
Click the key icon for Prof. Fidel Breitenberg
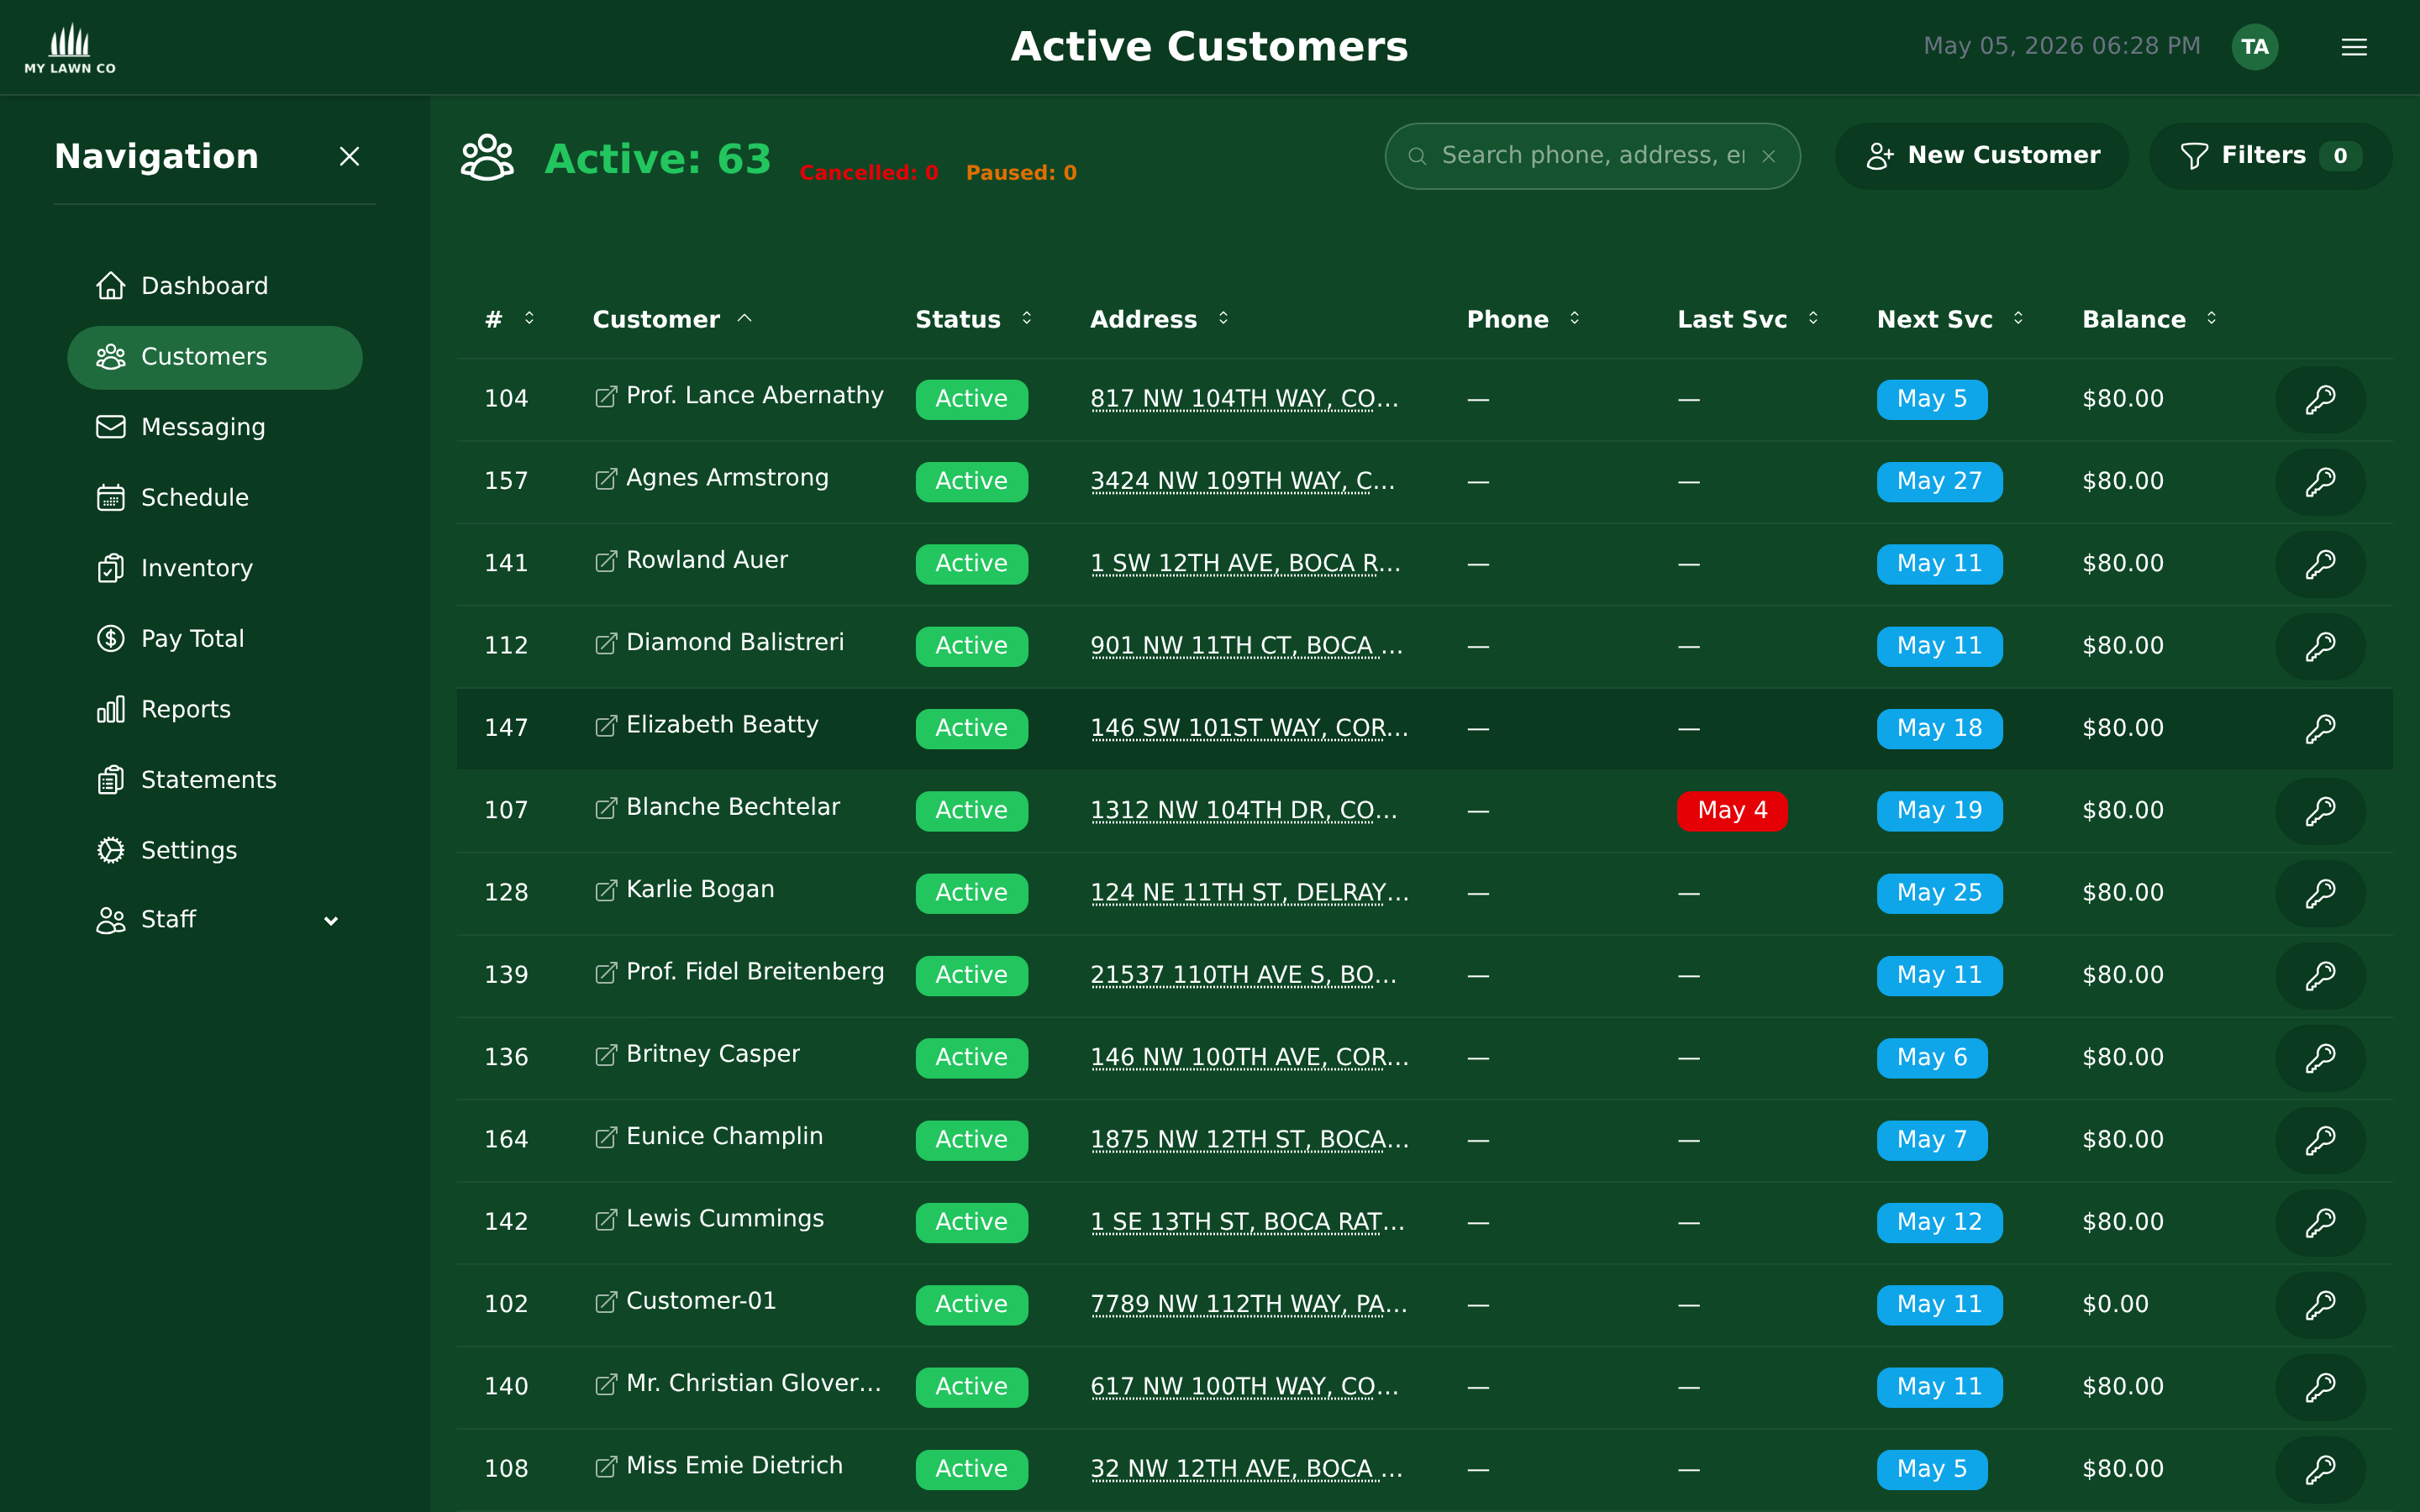[2320, 975]
